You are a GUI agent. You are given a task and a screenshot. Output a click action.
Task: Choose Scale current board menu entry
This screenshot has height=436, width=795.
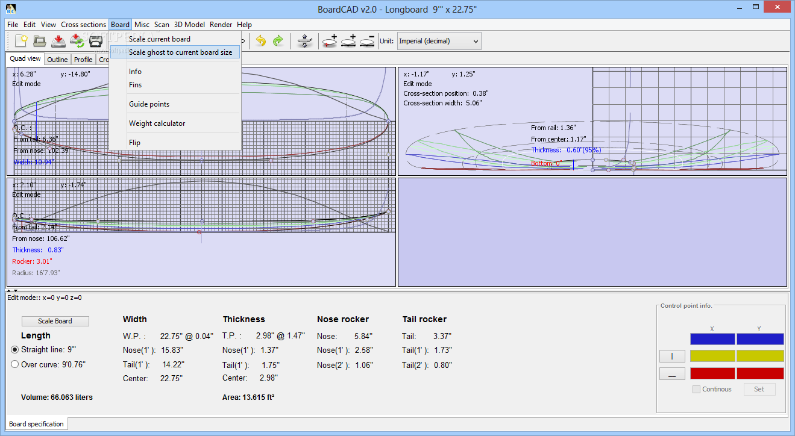click(x=175, y=39)
